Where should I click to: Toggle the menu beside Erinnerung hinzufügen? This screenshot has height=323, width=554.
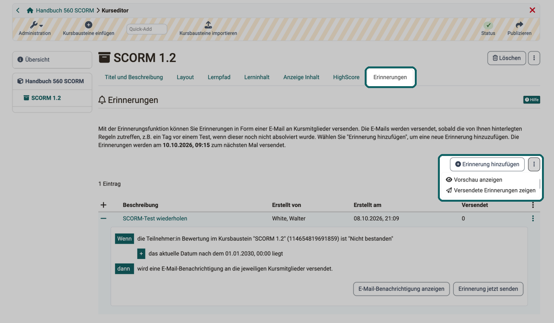point(534,164)
